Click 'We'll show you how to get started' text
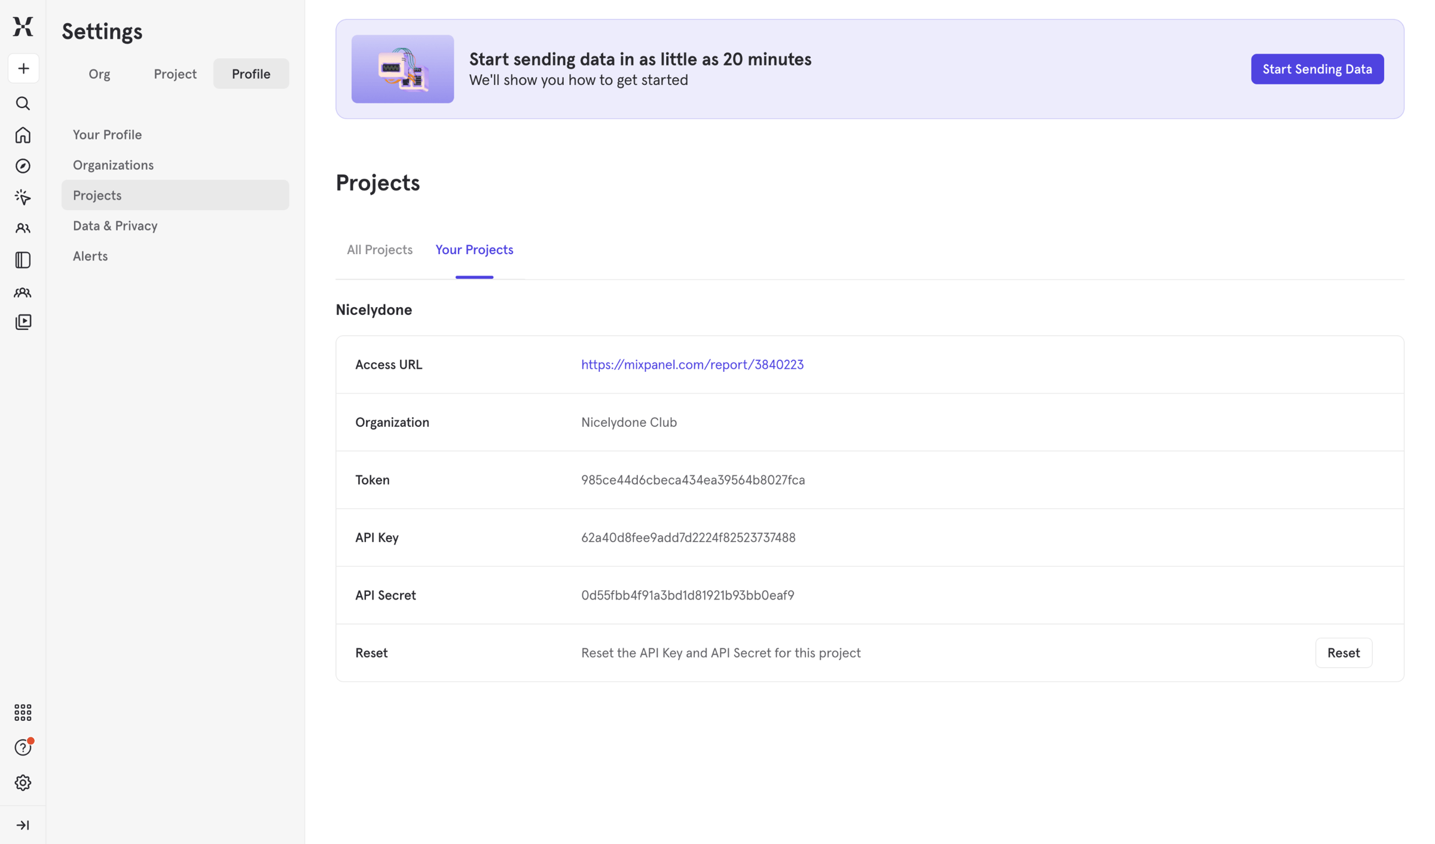Screen dimensions: 1435x844 point(578,80)
